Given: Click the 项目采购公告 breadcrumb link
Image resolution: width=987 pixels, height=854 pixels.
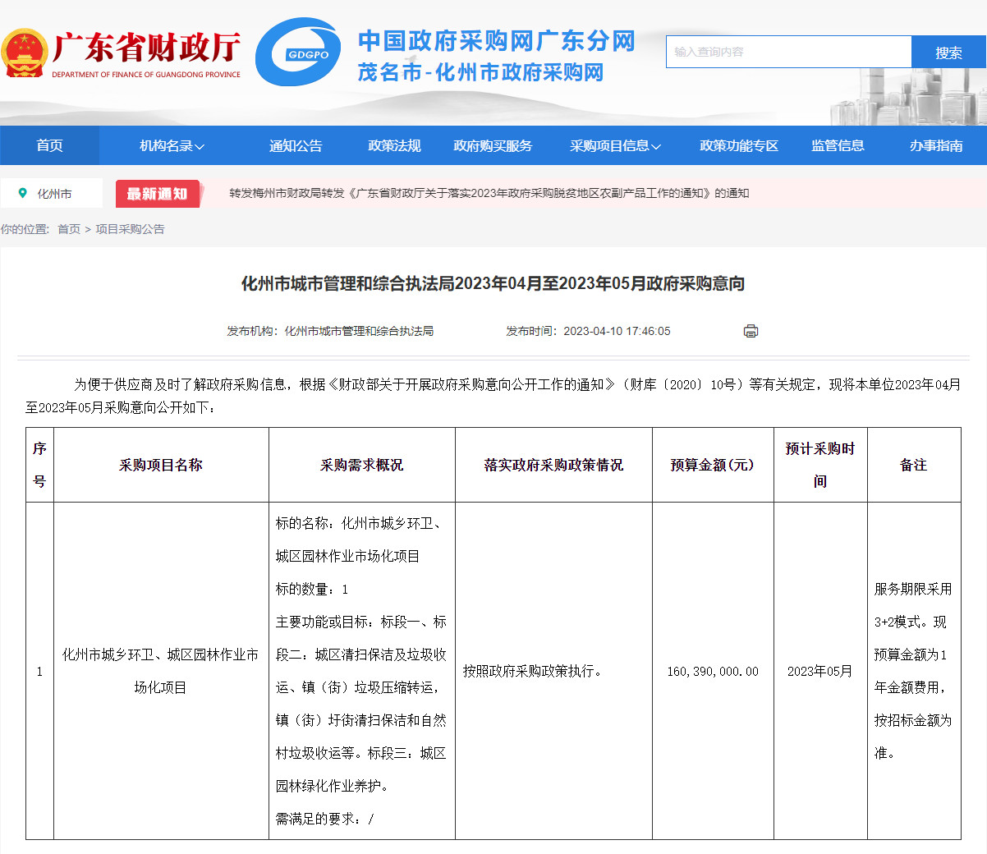Looking at the screenshot, I should (130, 229).
